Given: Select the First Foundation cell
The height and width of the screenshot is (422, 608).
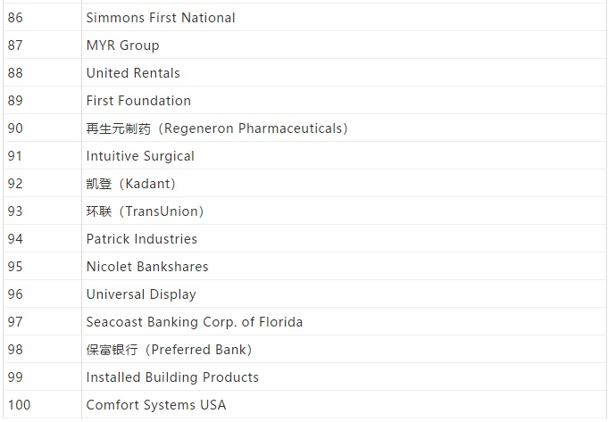Looking at the screenshot, I should coord(138,101).
